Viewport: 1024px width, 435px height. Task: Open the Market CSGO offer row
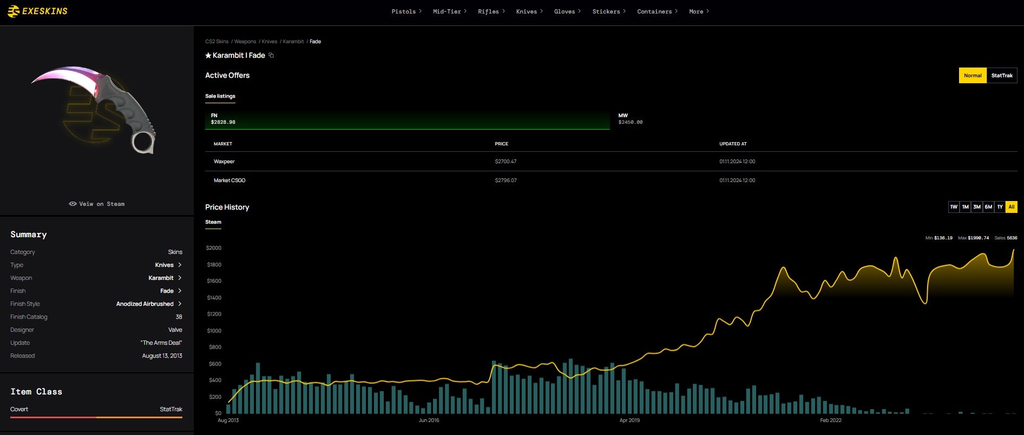tap(611, 180)
